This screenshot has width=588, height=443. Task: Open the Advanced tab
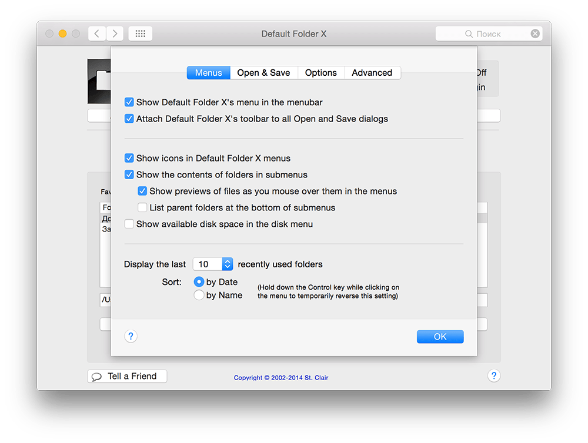tap(372, 73)
